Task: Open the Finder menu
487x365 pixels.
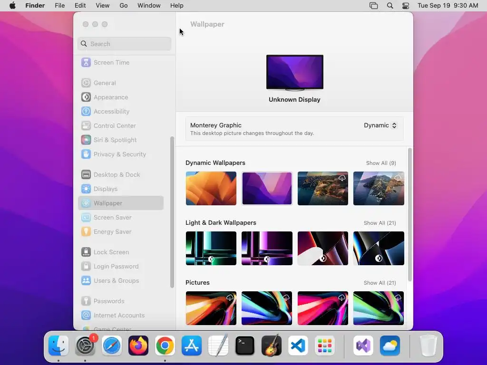Action: coord(35,6)
